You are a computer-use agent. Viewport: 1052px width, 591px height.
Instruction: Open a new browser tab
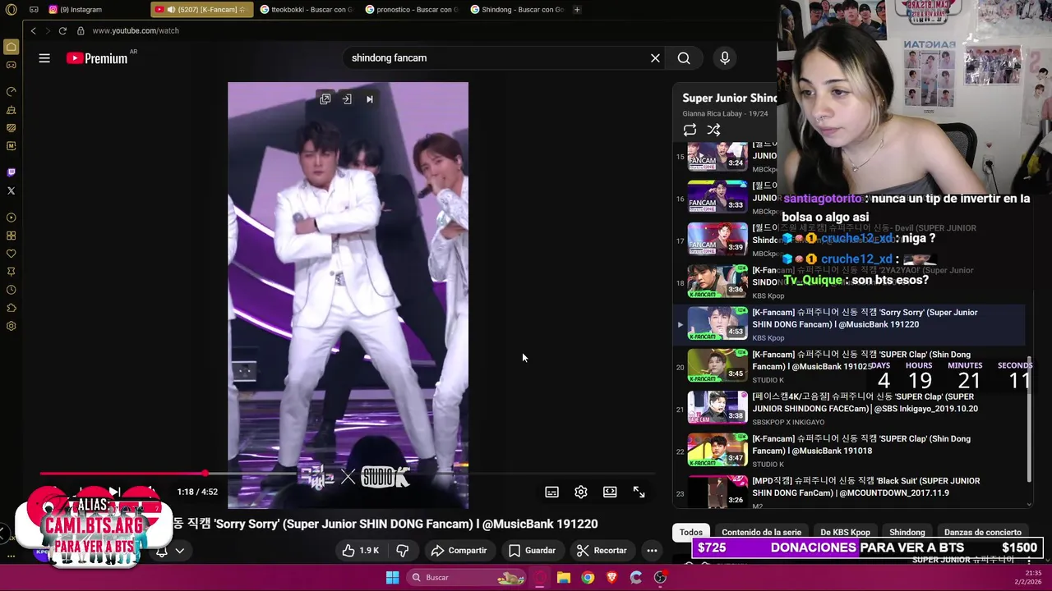577,10
